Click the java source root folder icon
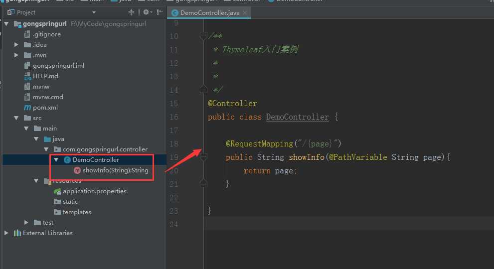 click(47, 139)
